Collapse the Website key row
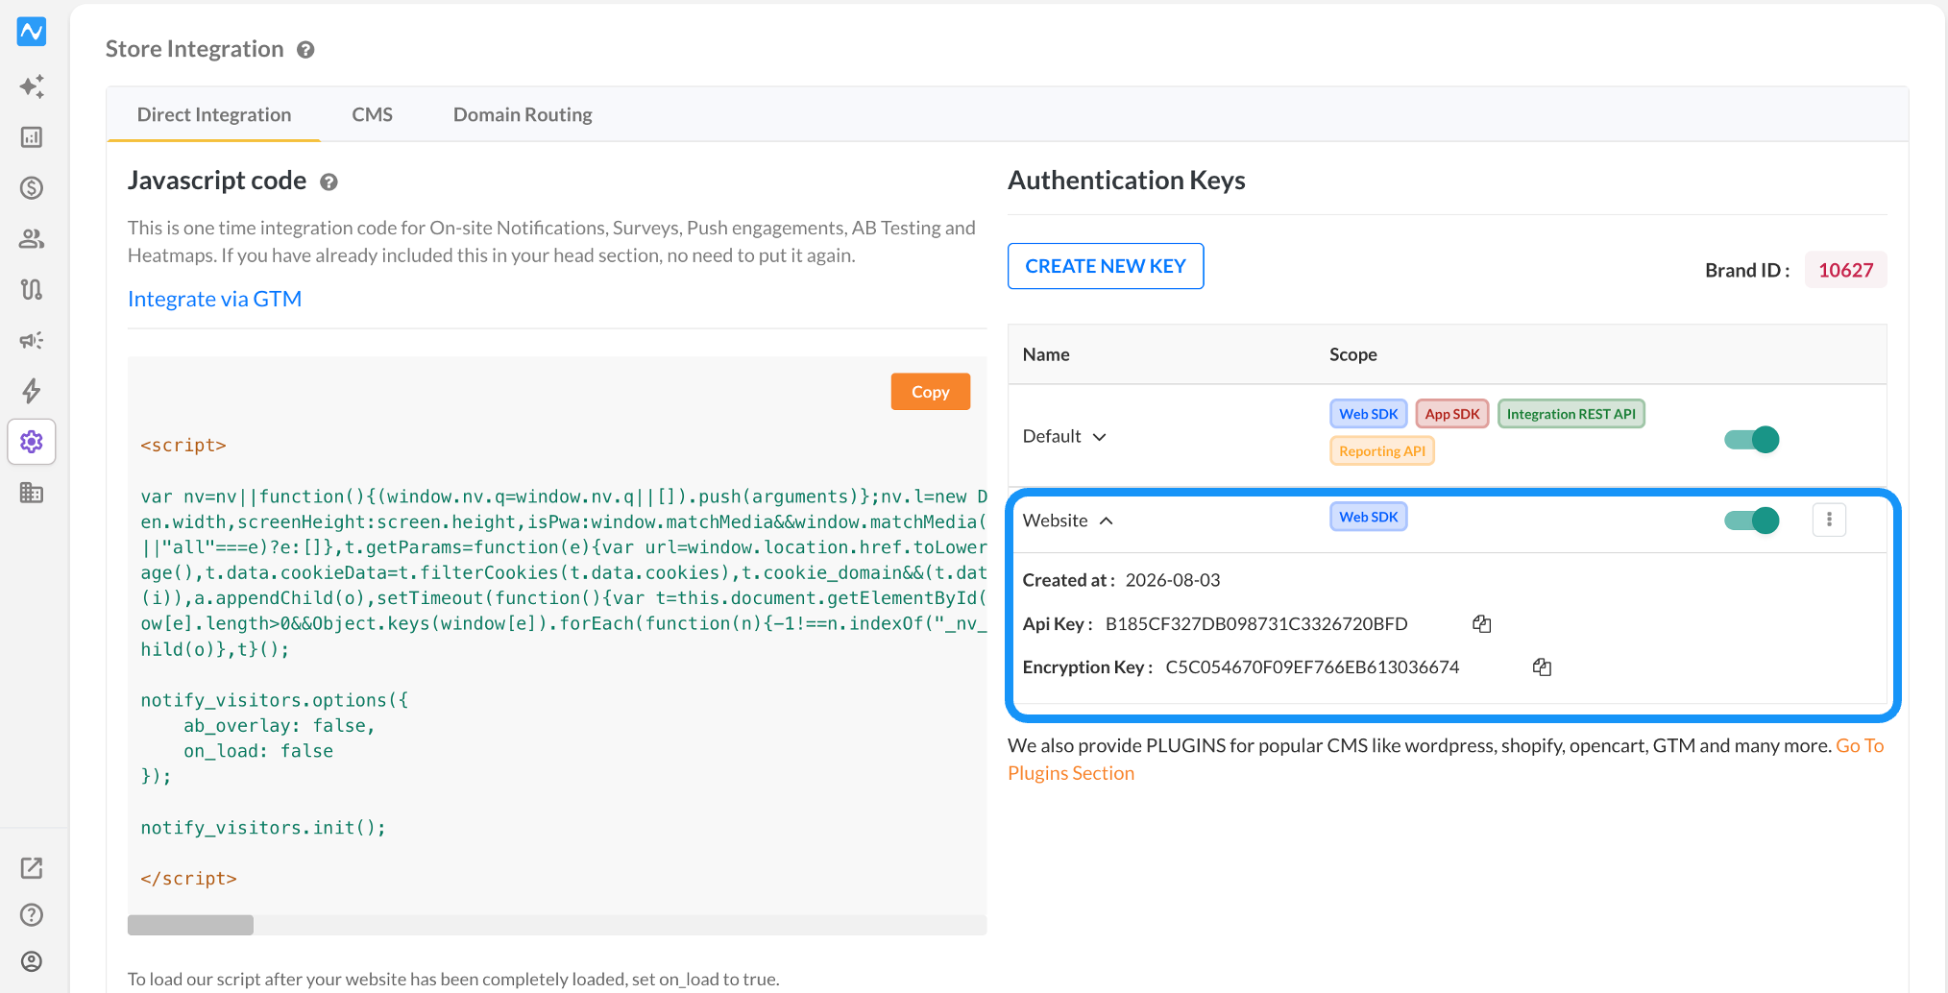This screenshot has width=1948, height=993. click(x=1107, y=521)
